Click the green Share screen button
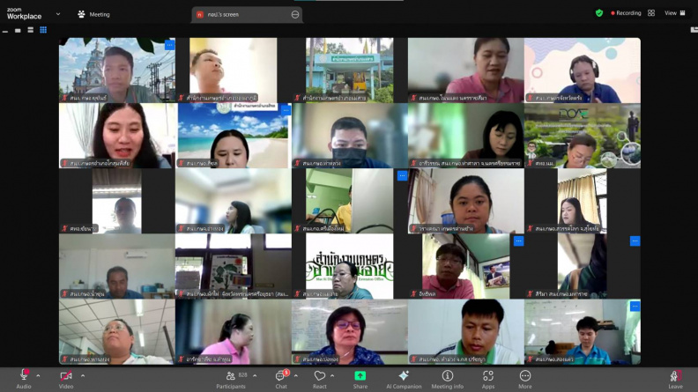Viewport: 698px width, 392px height. 360,380
